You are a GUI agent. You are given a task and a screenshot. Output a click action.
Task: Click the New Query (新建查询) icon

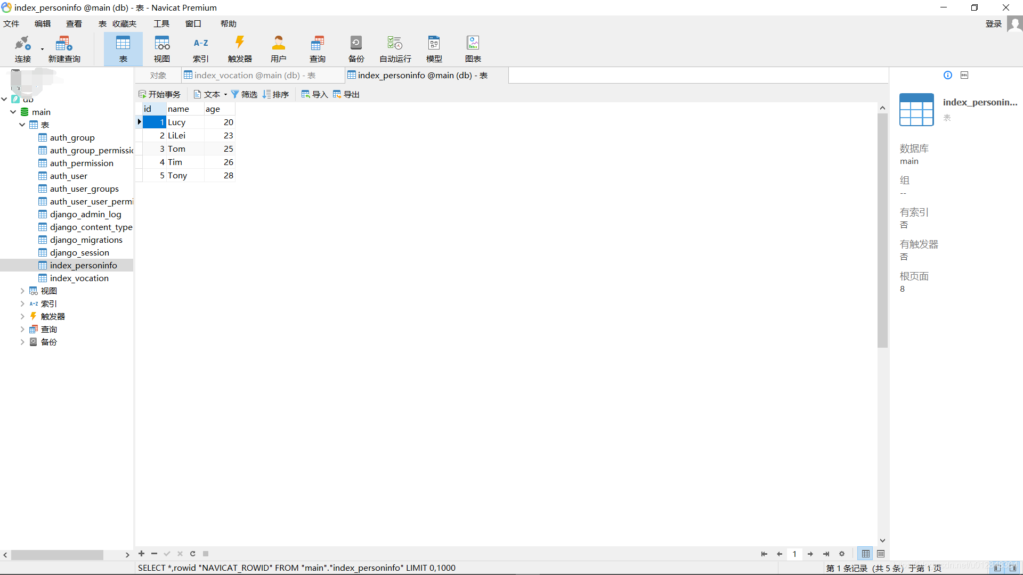coord(64,49)
